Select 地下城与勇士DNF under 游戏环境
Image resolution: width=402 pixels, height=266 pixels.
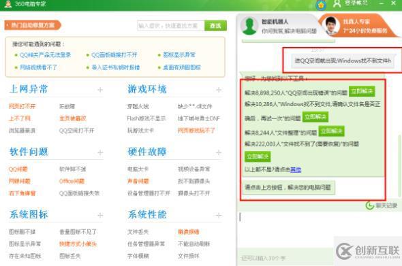click(x=199, y=118)
